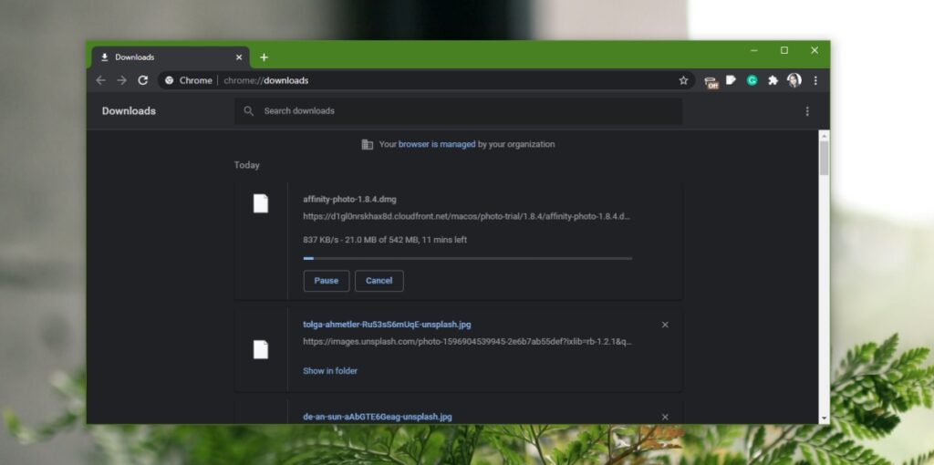Click the affinity-photo-1.8.4.dmg file name
This screenshot has width=934, height=465.
[x=349, y=200]
